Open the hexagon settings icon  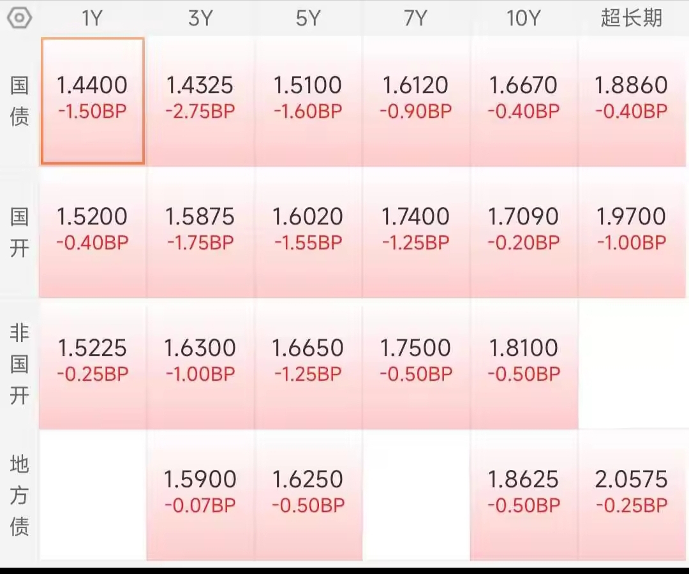click(x=19, y=18)
